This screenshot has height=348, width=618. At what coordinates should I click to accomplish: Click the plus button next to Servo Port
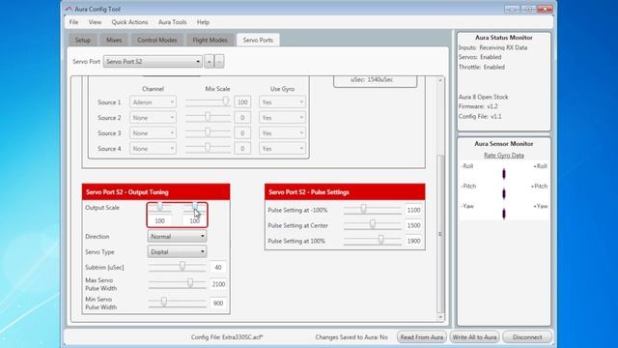point(210,62)
